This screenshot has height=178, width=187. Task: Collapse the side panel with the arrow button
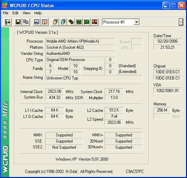coord(181,22)
